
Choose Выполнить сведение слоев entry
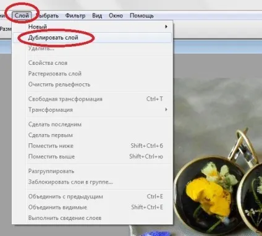(x=92, y=218)
